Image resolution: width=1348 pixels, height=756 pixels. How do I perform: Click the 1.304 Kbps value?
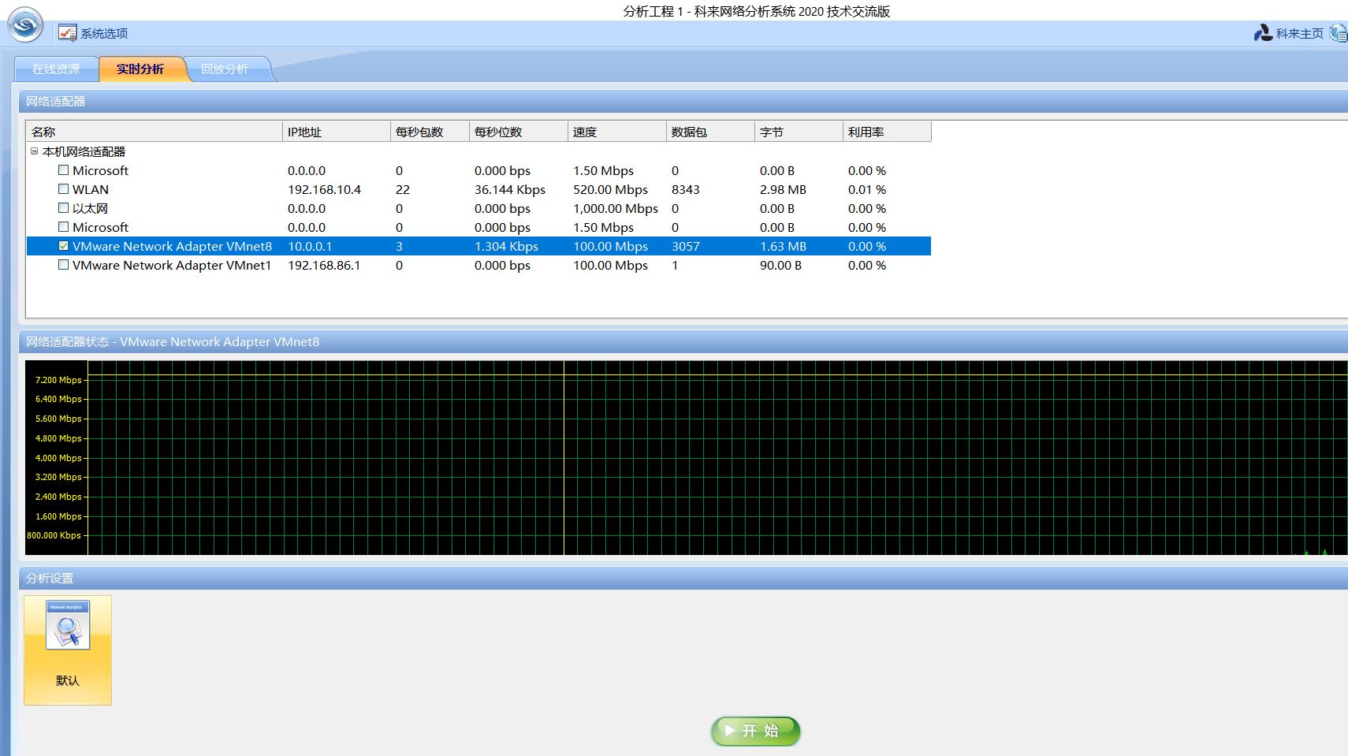[506, 246]
